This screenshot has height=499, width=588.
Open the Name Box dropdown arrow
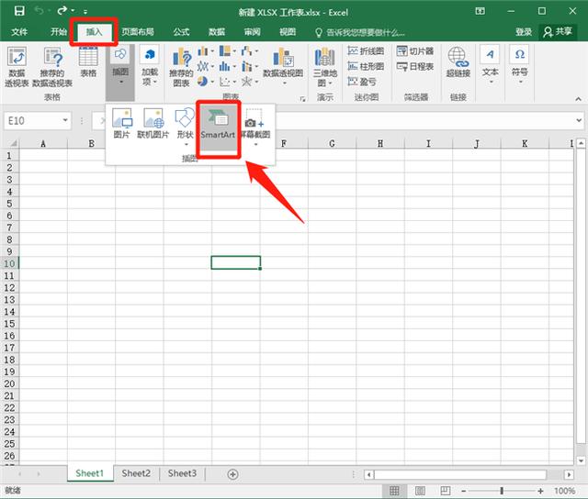point(65,120)
